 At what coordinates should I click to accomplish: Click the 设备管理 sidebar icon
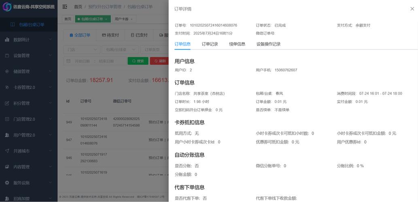(x=7, y=55)
